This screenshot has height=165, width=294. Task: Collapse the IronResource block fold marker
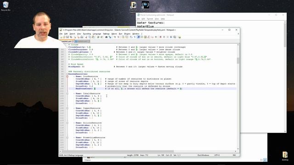pos(67,77)
